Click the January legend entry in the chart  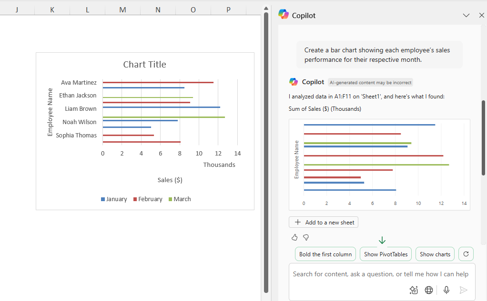(114, 199)
